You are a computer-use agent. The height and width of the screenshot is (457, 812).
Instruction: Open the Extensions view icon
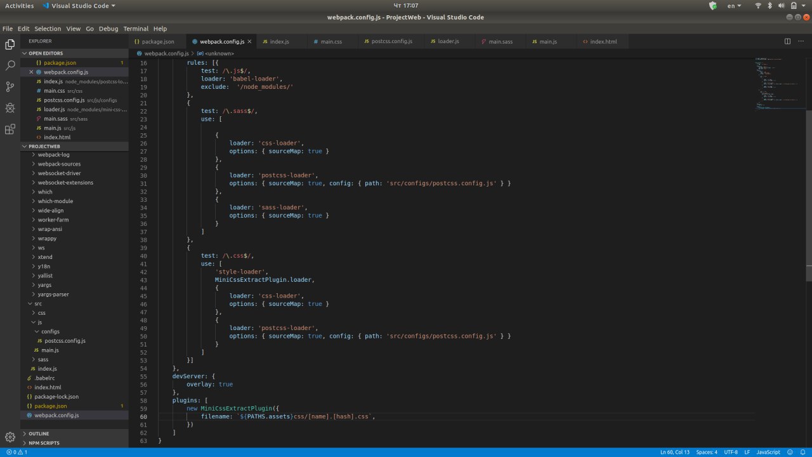[10, 129]
